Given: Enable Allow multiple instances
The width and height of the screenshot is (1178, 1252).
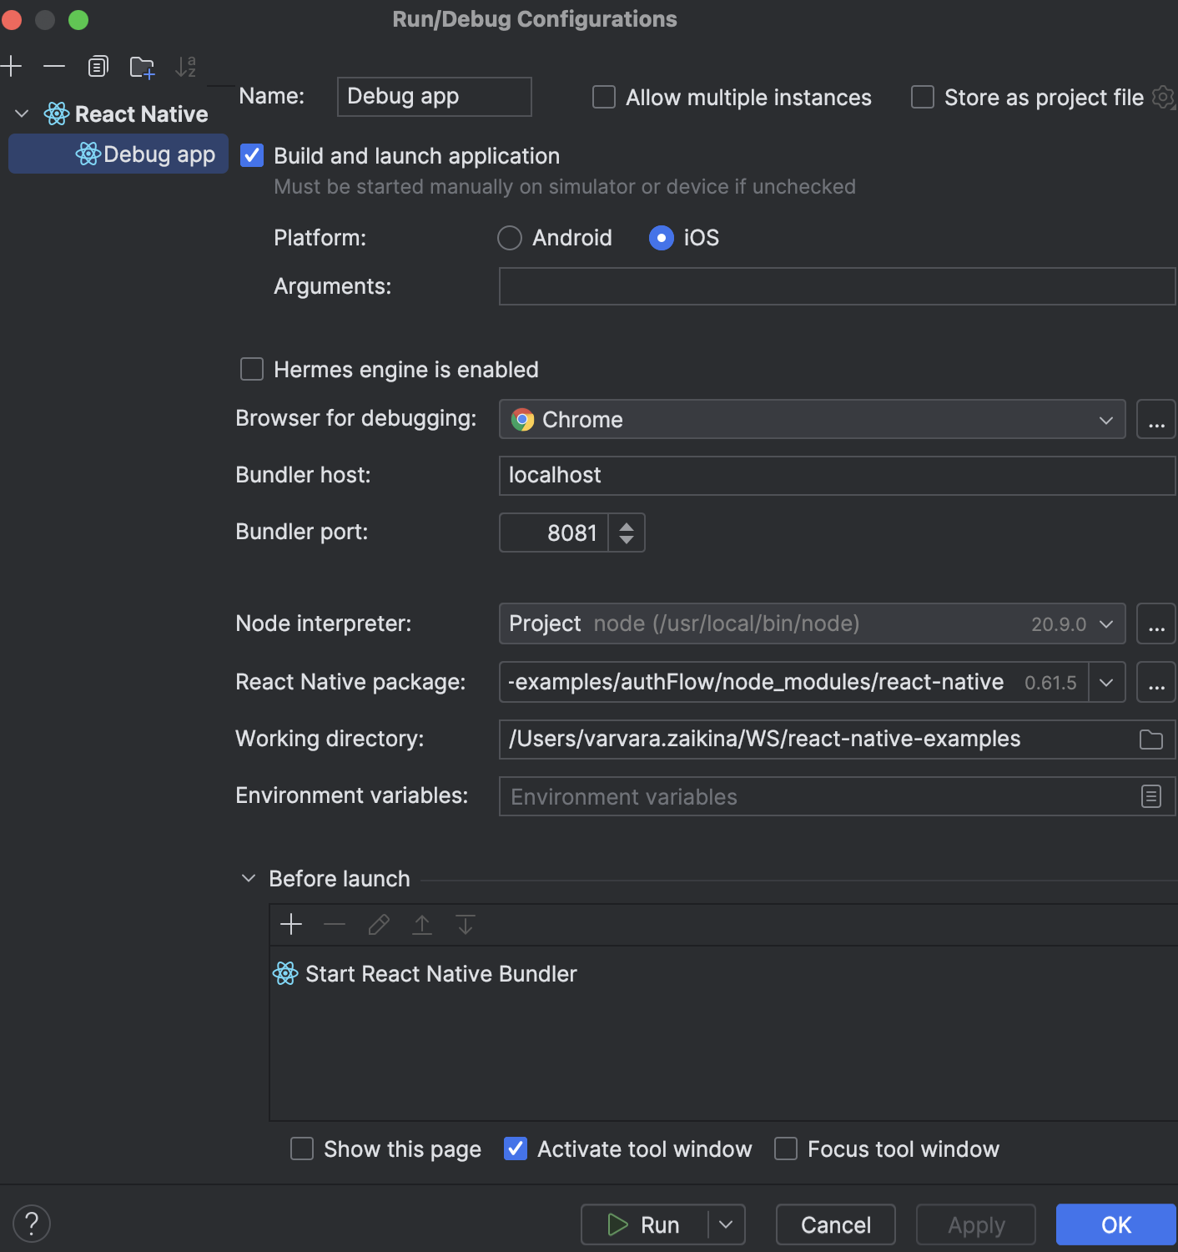Looking at the screenshot, I should coord(603,97).
